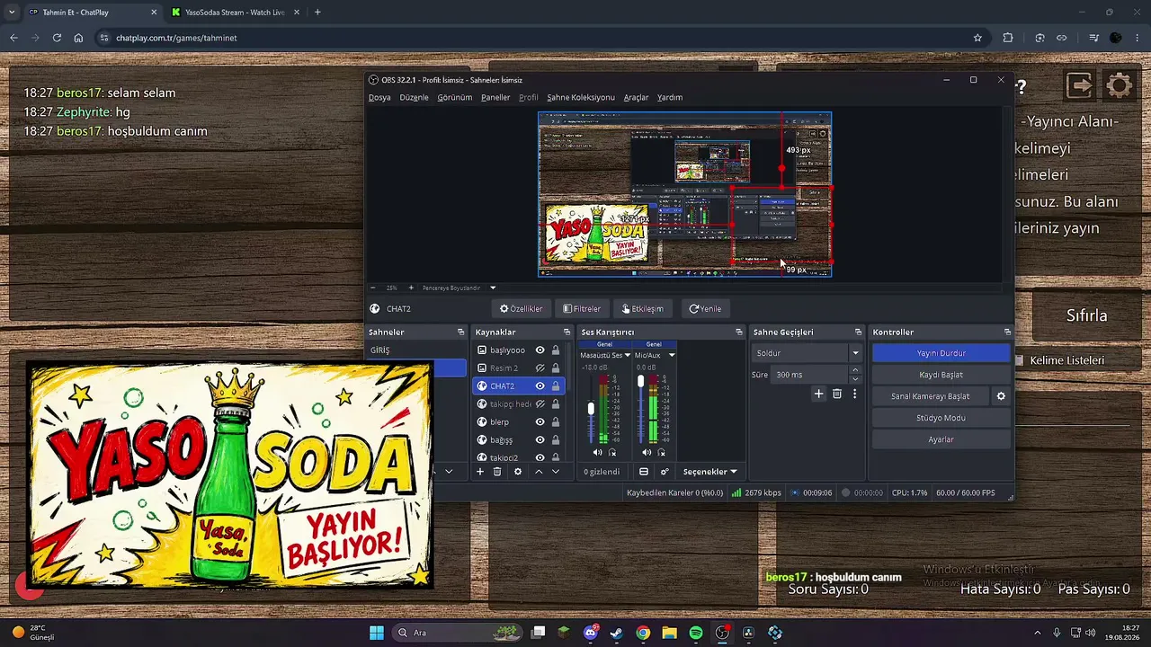Toggle monitoring icon for Mic/Aux

click(x=662, y=452)
